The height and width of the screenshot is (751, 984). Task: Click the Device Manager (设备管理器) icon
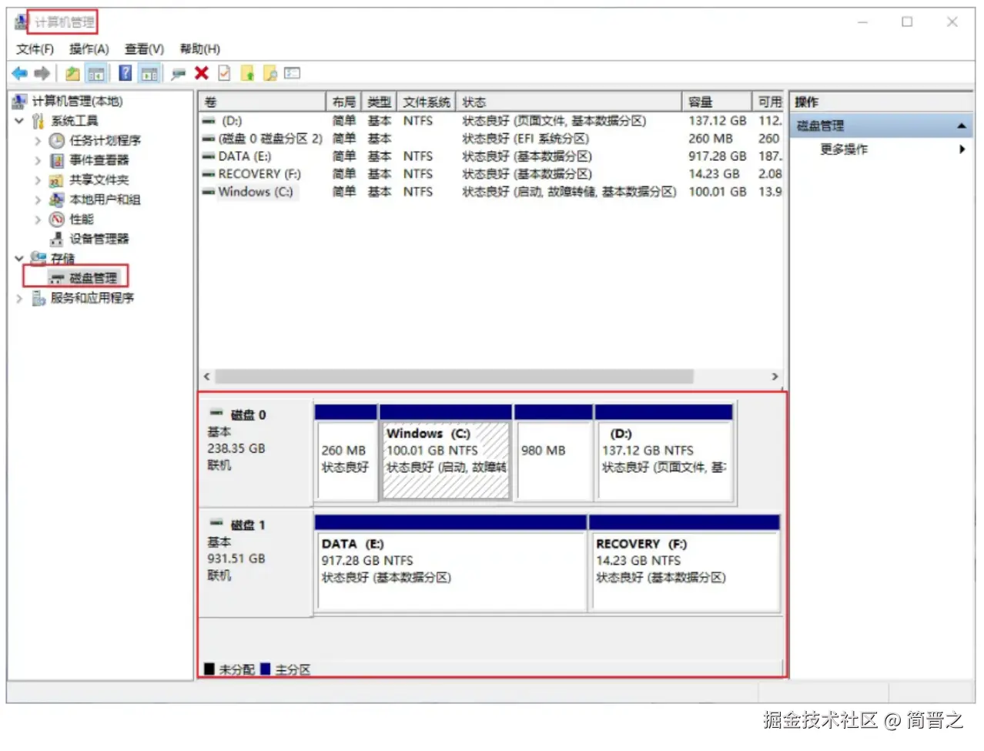tap(57, 239)
